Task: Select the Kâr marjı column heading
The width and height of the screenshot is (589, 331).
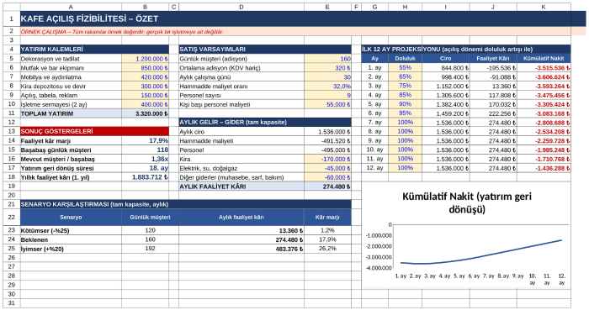Action: point(327,217)
